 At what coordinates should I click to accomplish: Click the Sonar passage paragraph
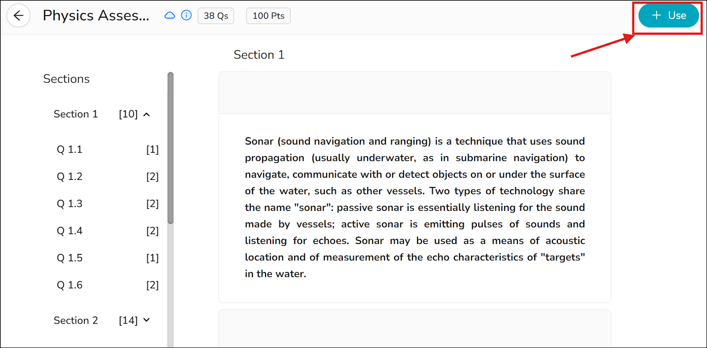pos(415,207)
